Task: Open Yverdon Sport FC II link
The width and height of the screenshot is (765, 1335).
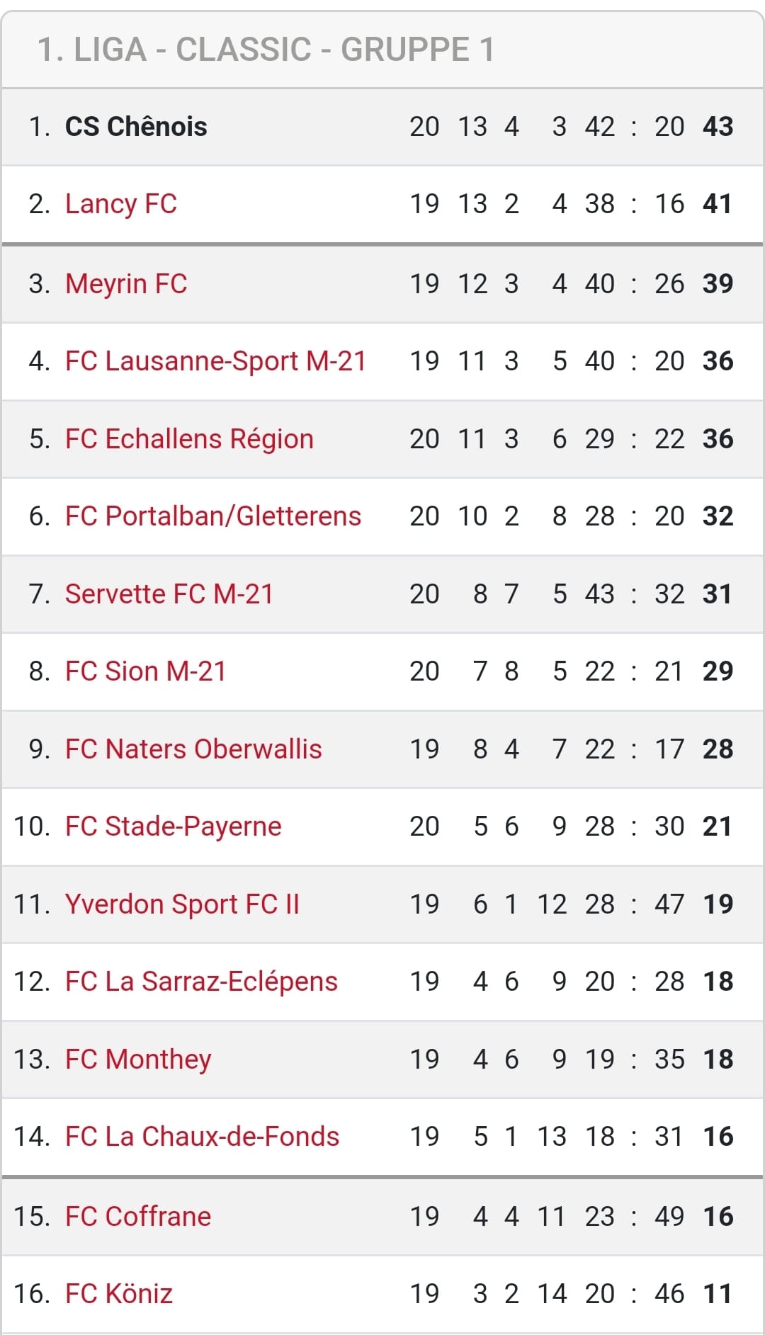Action: point(182,904)
